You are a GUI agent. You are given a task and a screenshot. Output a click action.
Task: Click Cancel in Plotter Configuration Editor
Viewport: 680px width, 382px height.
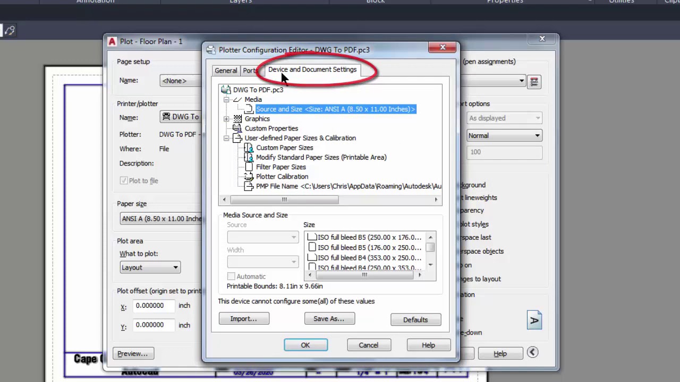tap(369, 345)
